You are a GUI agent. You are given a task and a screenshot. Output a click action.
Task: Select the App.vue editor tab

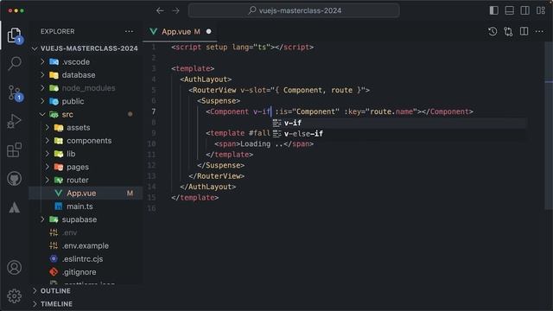(x=181, y=31)
